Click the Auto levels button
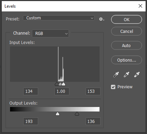The image size is (147, 134). coord(127,45)
